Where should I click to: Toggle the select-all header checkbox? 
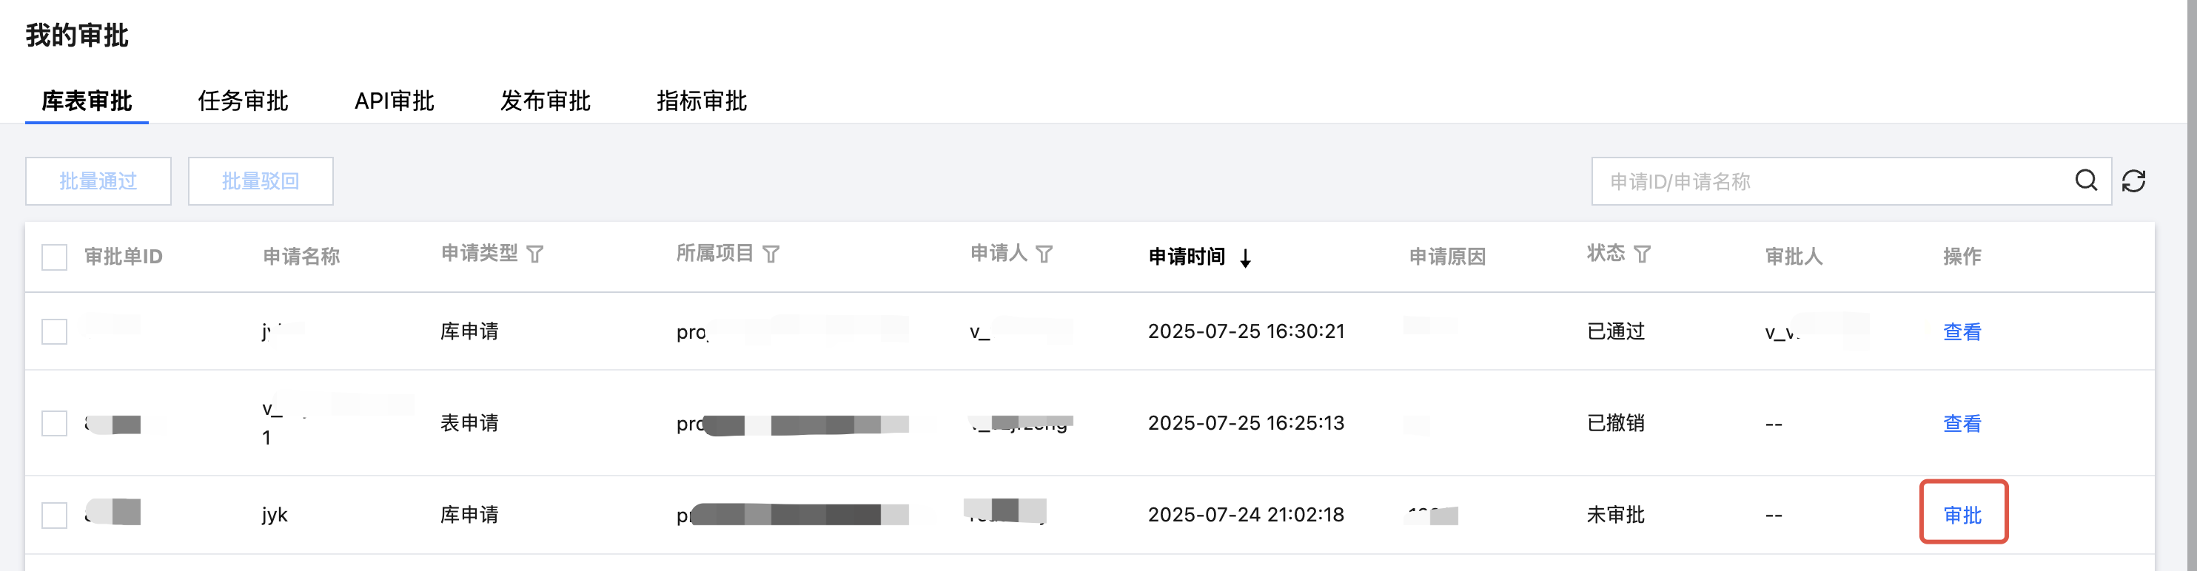click(x=55, y=257)
